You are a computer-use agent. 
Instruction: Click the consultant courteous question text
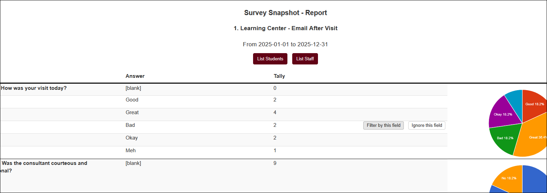pyautogui.click(x=44, y=164)
